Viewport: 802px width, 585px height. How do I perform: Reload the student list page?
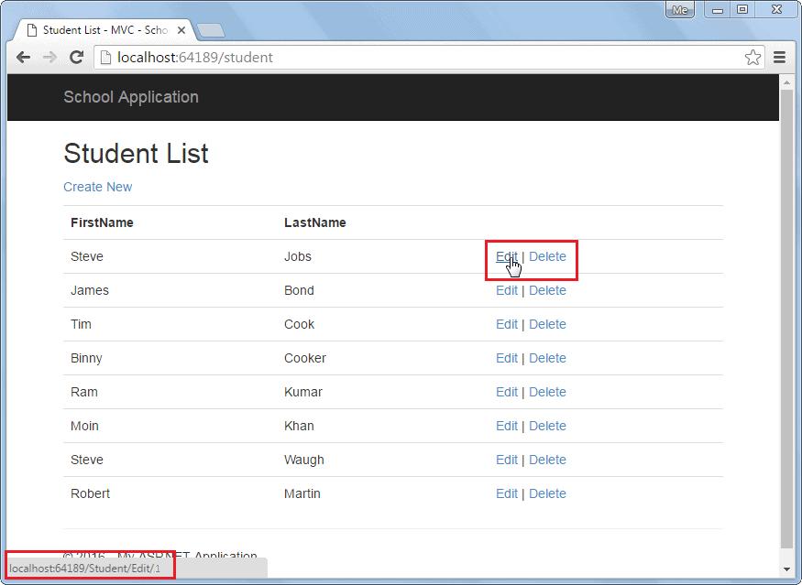(x=77, y=57)
